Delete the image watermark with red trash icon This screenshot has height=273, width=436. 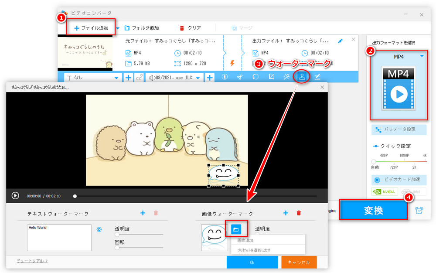pos(299,213)
